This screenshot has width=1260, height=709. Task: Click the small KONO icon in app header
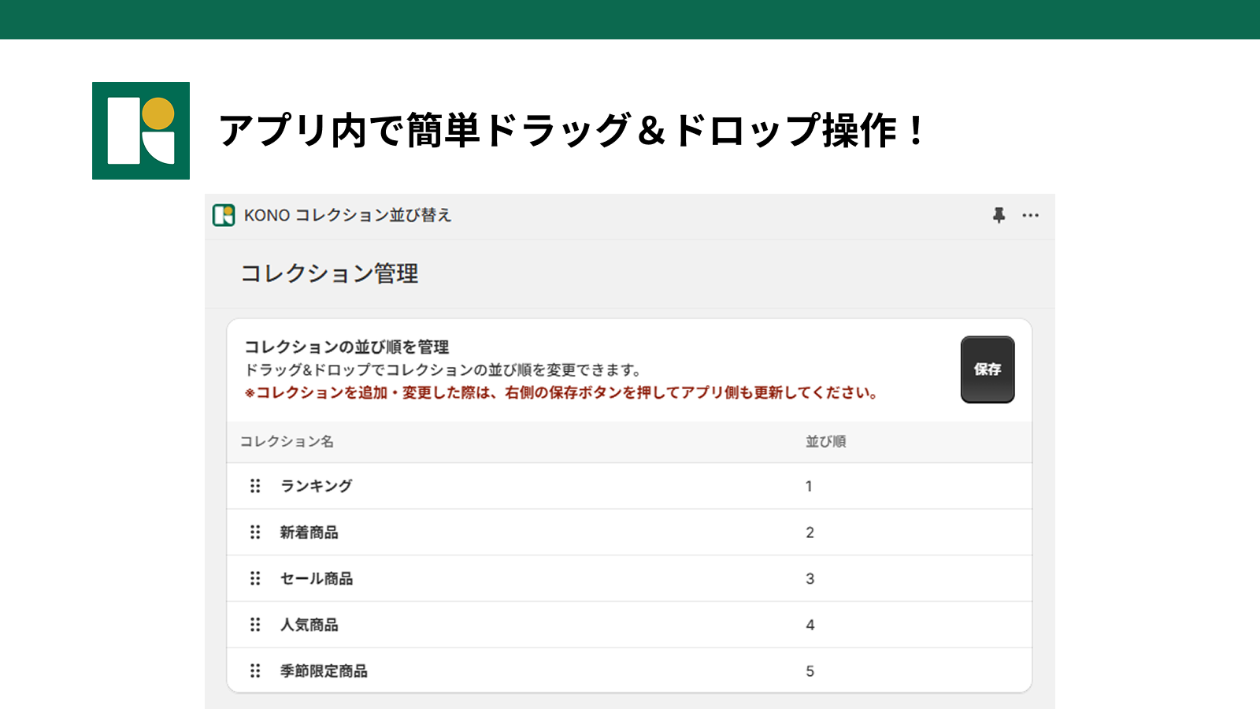224,215
